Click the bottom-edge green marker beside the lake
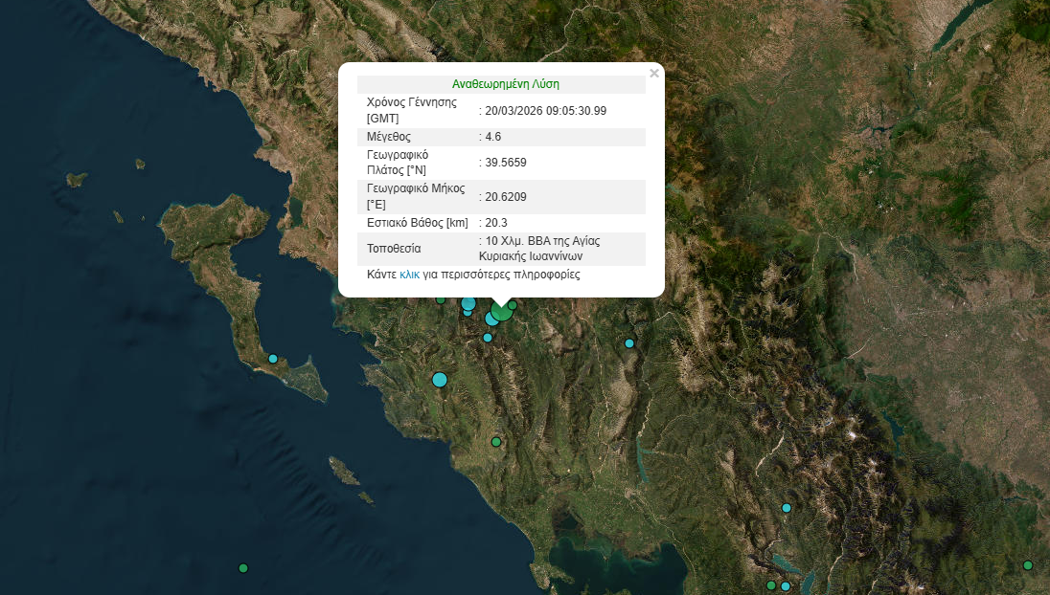Screen dimensions: 1050x595 [771, 585]
